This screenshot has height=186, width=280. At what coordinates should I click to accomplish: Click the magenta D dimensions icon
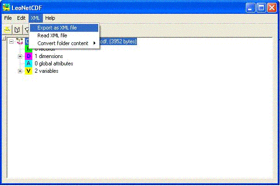click(29, 56)
